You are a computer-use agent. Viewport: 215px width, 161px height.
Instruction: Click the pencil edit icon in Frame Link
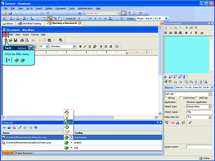pos(20,127)
